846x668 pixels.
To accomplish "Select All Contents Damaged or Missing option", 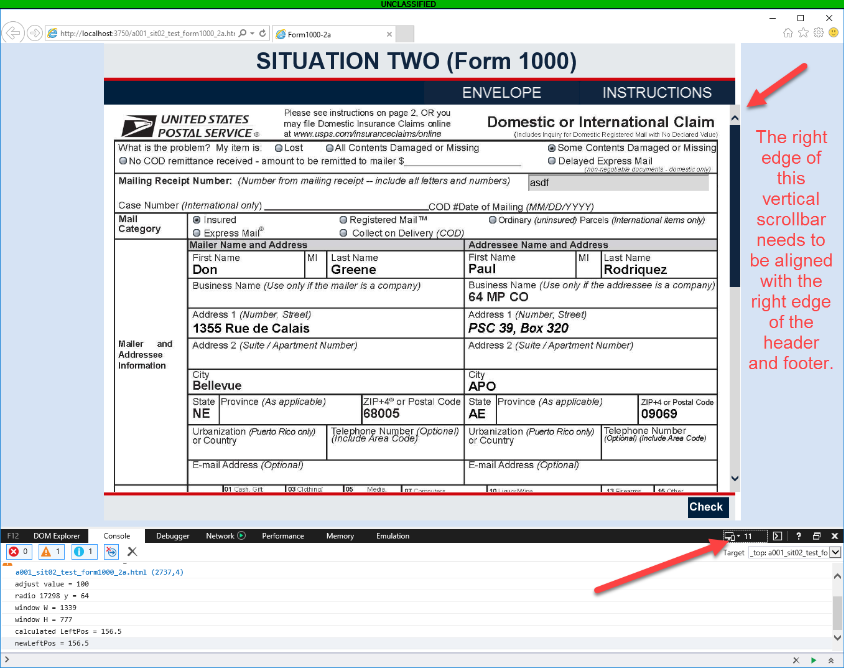I will tap(330, 148).
